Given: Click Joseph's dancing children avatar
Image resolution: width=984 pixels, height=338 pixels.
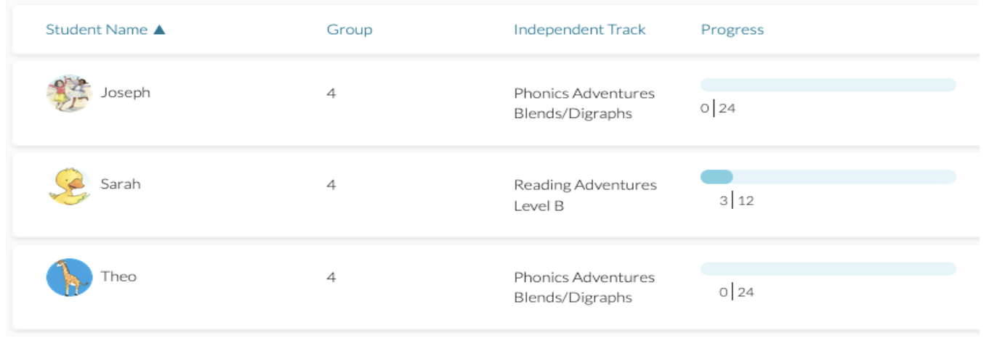Looking at the screenshot, I should coord(69,93).
